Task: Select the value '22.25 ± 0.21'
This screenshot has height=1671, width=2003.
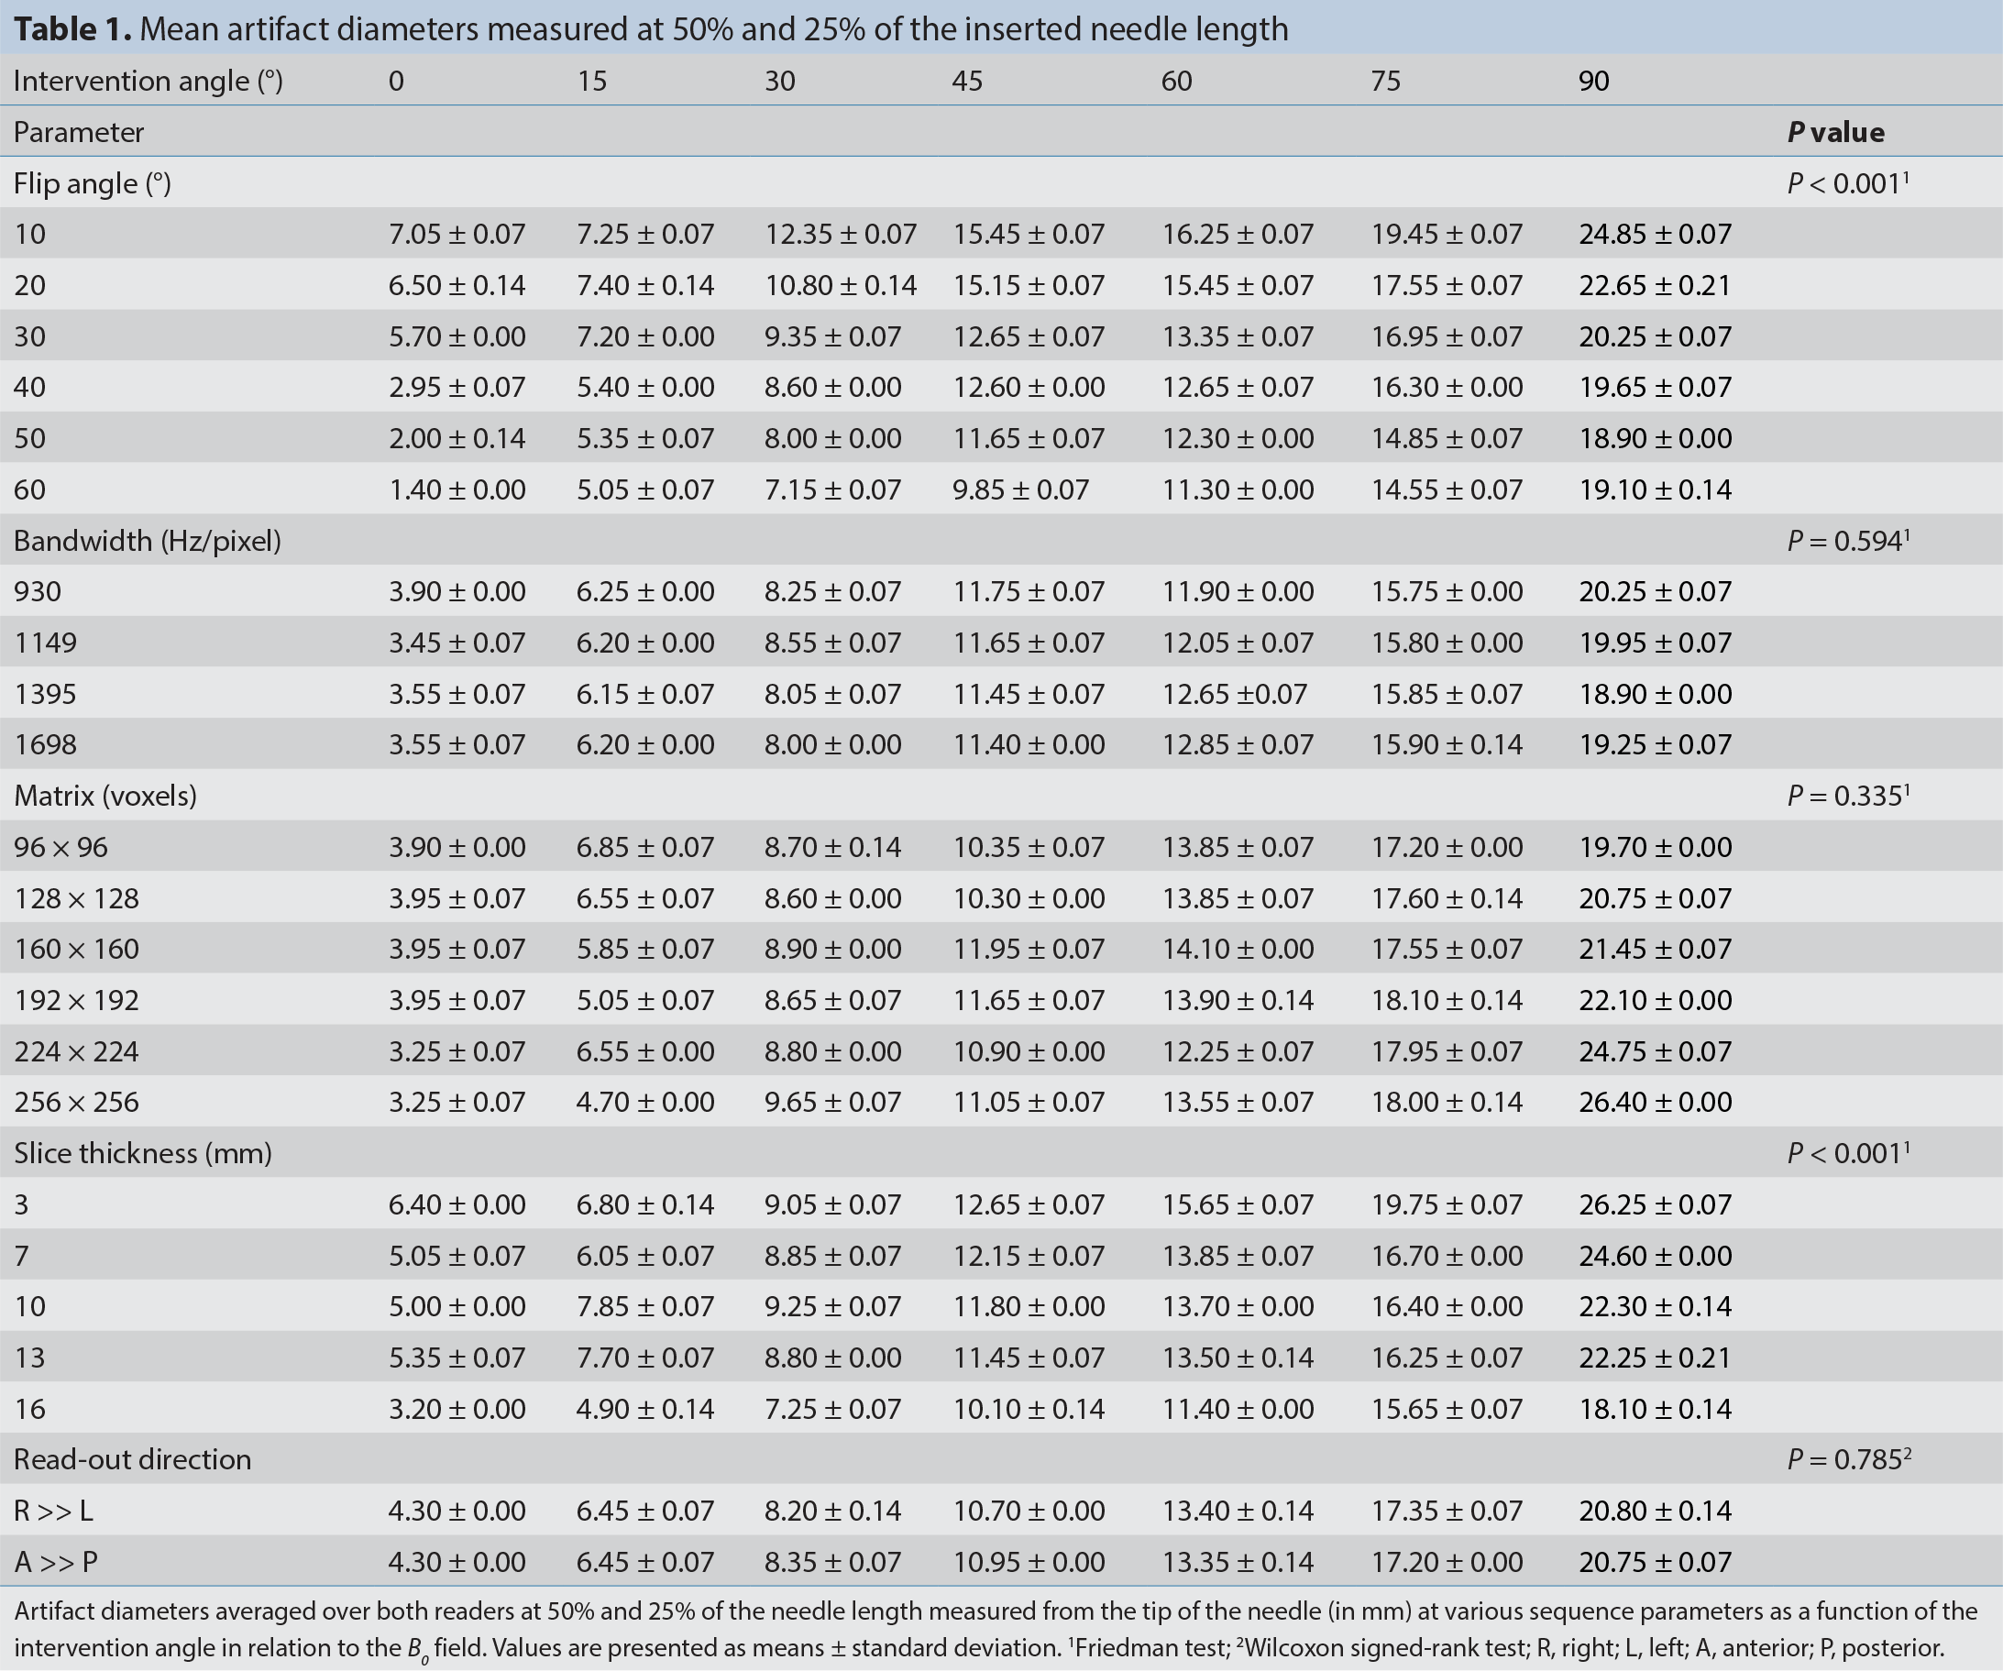Action: pos(1655,1358)
